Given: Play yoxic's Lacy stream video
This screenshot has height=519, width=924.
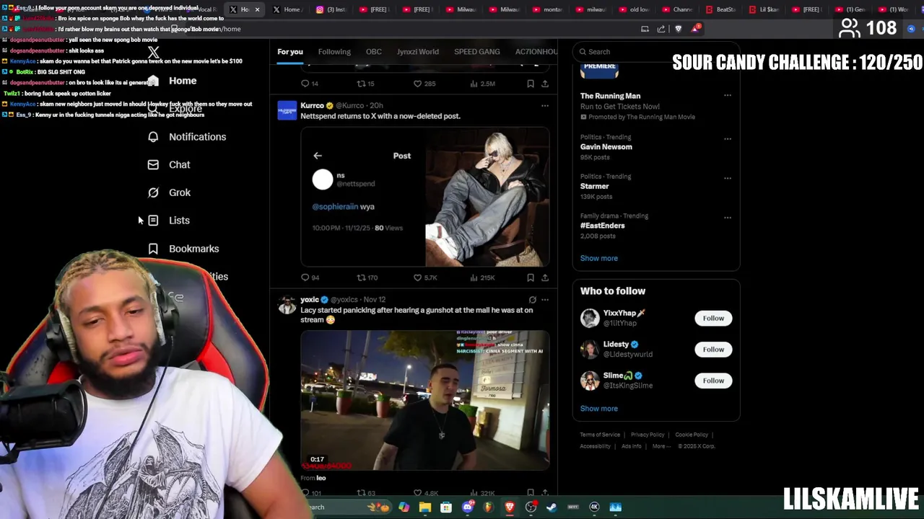Looking at the screenshot, I should (x=425, y=400).
